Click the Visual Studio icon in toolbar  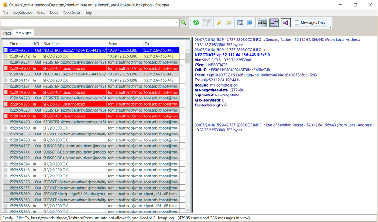coord(285,23)
